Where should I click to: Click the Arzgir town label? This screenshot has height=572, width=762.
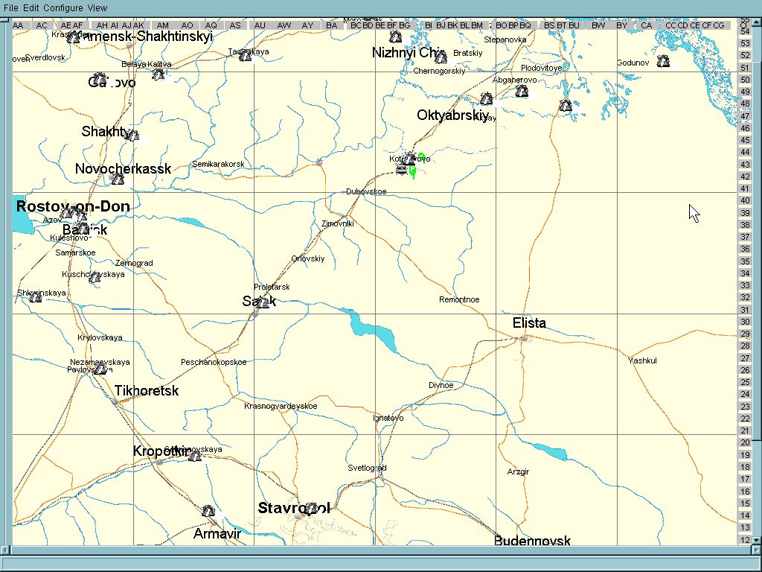[x=518, y=471]
